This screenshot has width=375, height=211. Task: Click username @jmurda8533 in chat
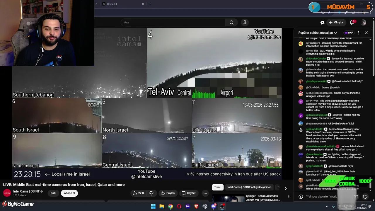point(314,171)
